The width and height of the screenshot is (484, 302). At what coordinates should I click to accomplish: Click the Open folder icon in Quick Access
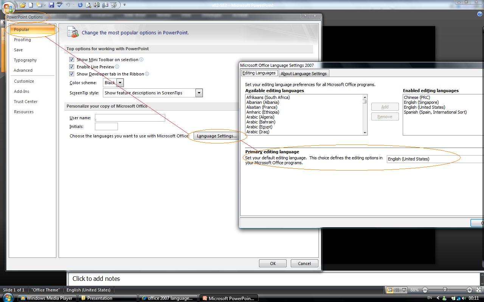23,5
